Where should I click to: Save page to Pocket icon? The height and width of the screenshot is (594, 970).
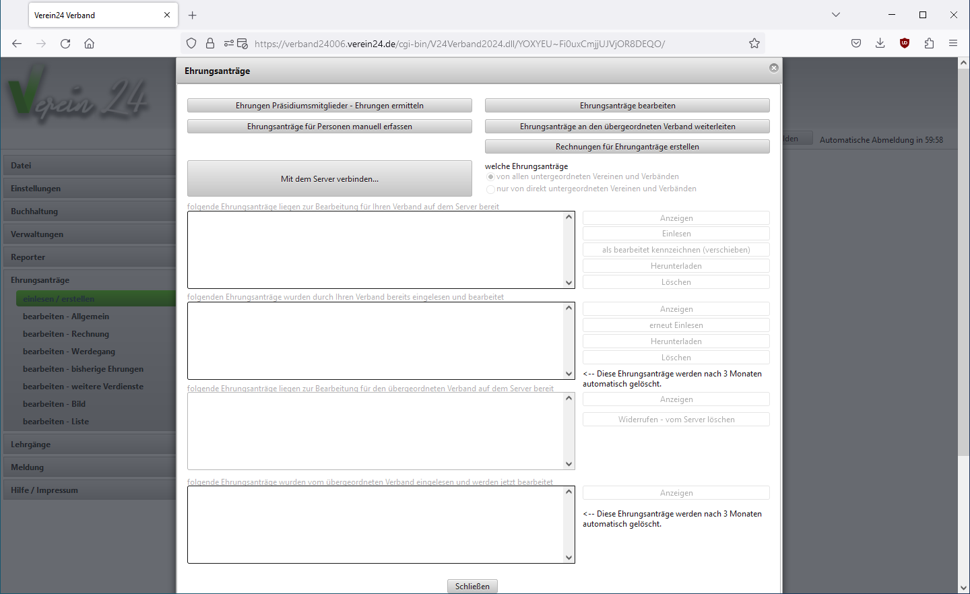coord(856,44)
